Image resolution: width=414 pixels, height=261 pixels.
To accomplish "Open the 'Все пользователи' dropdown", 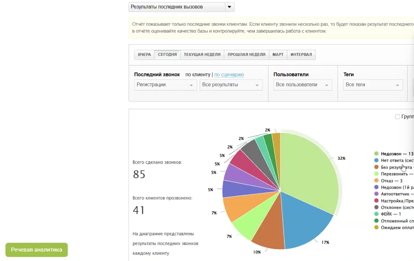I will 303,85.
